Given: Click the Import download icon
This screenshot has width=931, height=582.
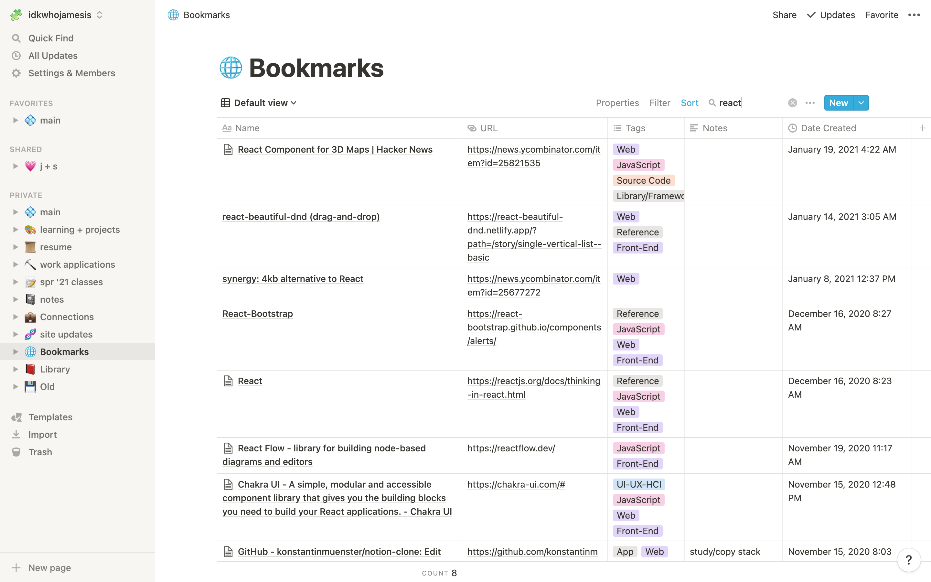Looking at the screenshot, I should 16,434.
